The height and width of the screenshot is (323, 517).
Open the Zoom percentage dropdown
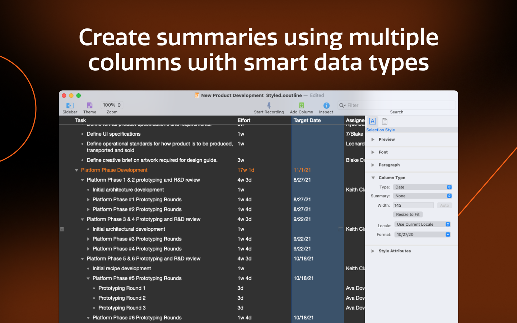112,105
